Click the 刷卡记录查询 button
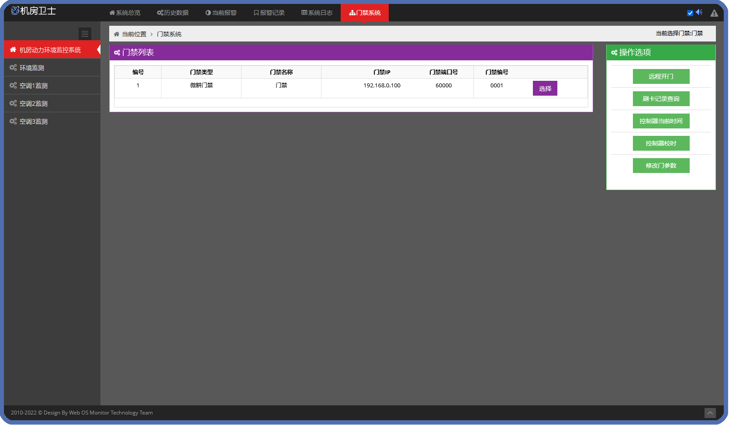Screen dimensions: 729x425 (x=661, y=99)
